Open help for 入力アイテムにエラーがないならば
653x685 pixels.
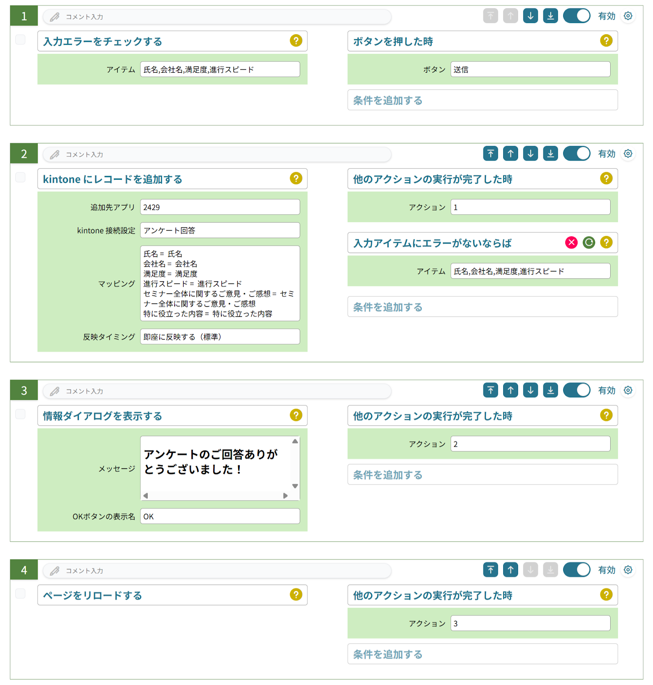(x=606, y=242)
